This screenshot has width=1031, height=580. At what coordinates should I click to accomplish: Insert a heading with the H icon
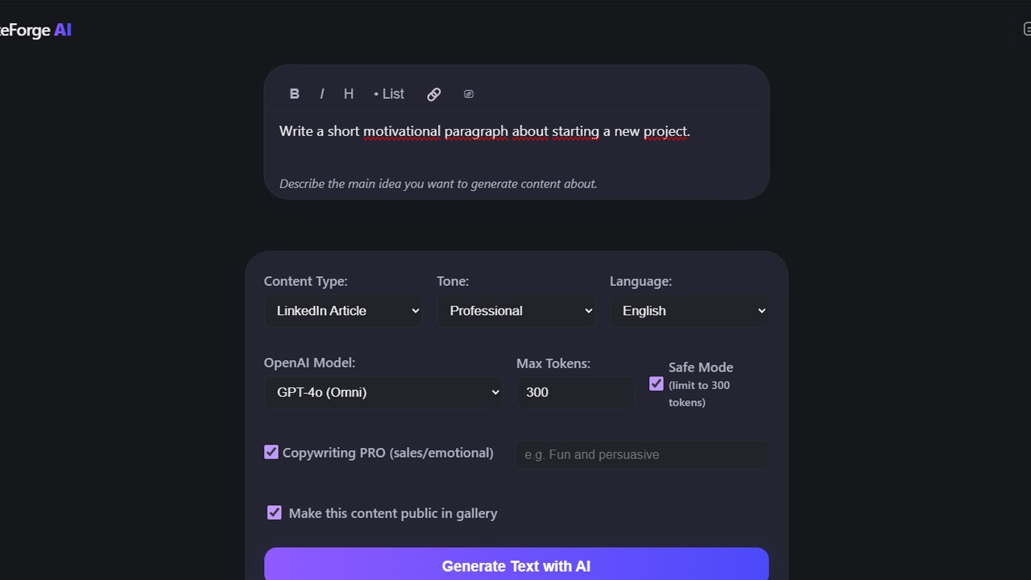tap(348, 93)
